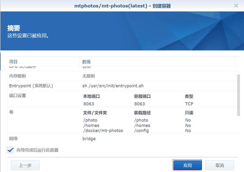Click the 项目 column header
This screenshot has width=244, height=172.
(x=13, y=62)
